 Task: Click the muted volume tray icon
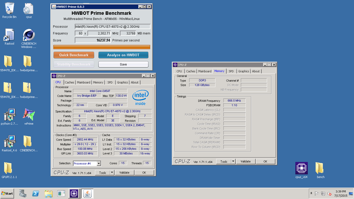(x=329, y=194)
